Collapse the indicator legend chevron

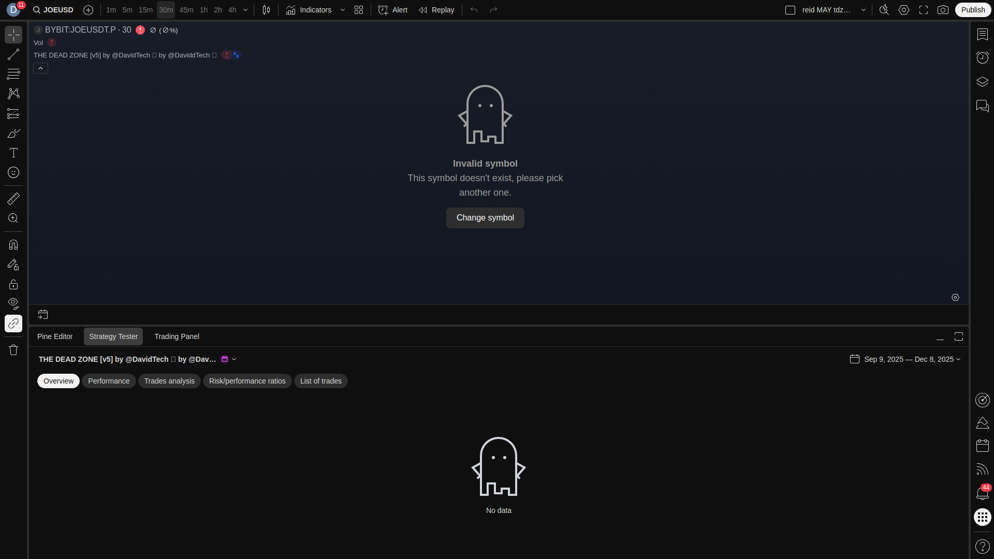(40, 68)
